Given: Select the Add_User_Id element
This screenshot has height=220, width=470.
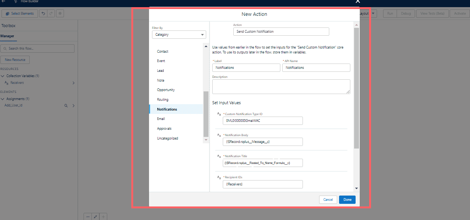Looking at the screenshot, I should pos(14,106).
